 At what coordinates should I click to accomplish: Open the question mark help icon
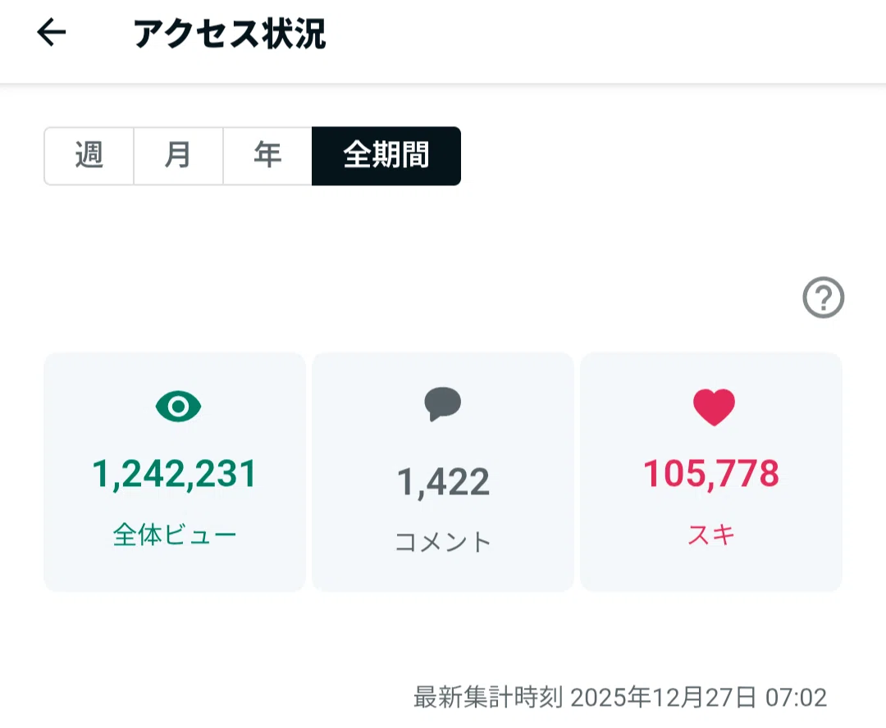click(824, 297)
